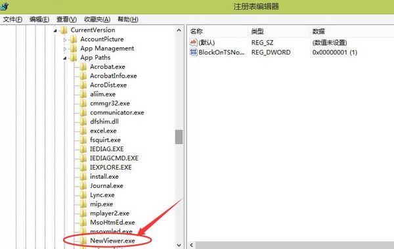The width and height of the screenshot is (394, 249).
Task: Open the 编辑(E) menu
Action: click(x=39, y=19)
